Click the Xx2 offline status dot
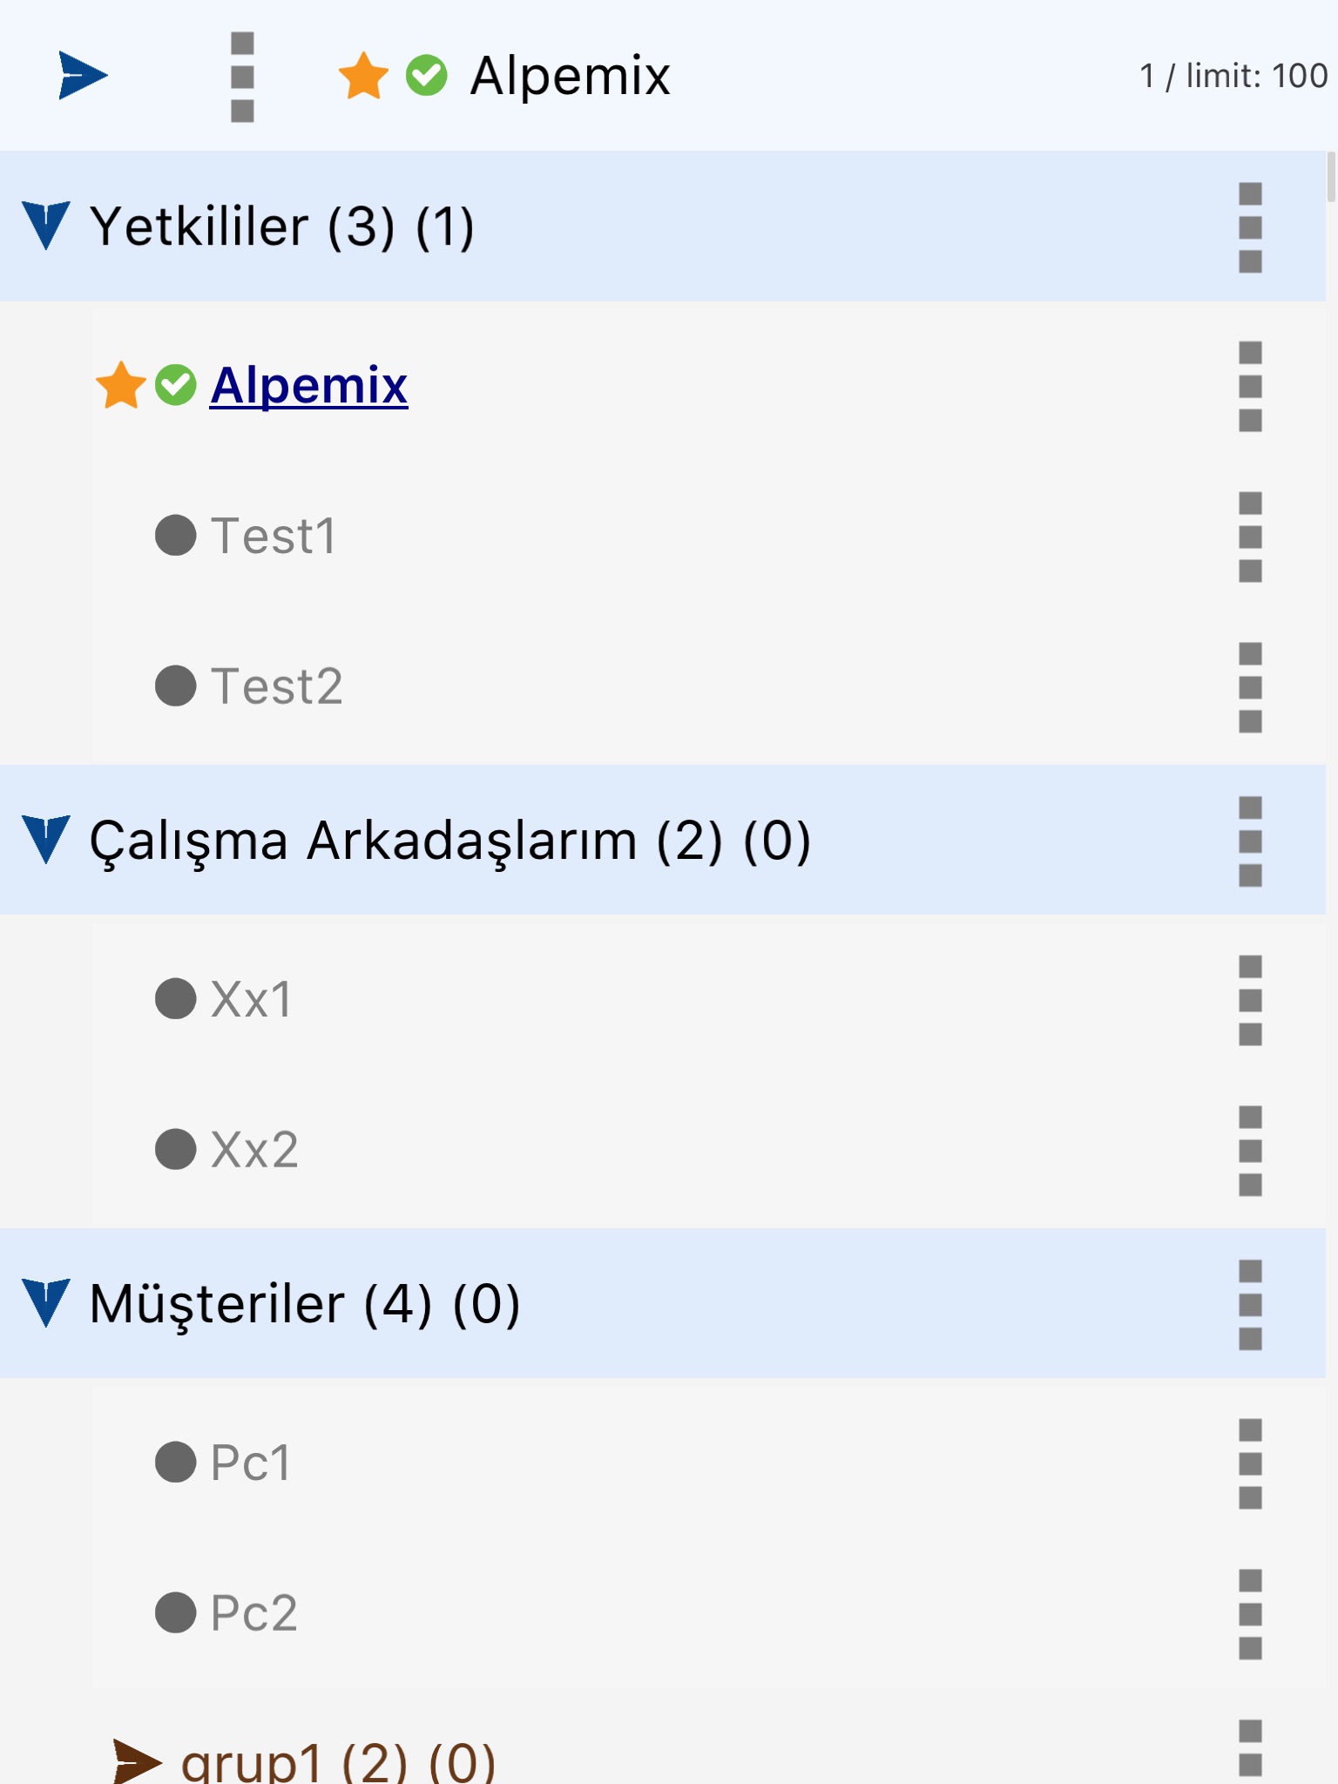1338x1784 pixels. point(175,1150)
